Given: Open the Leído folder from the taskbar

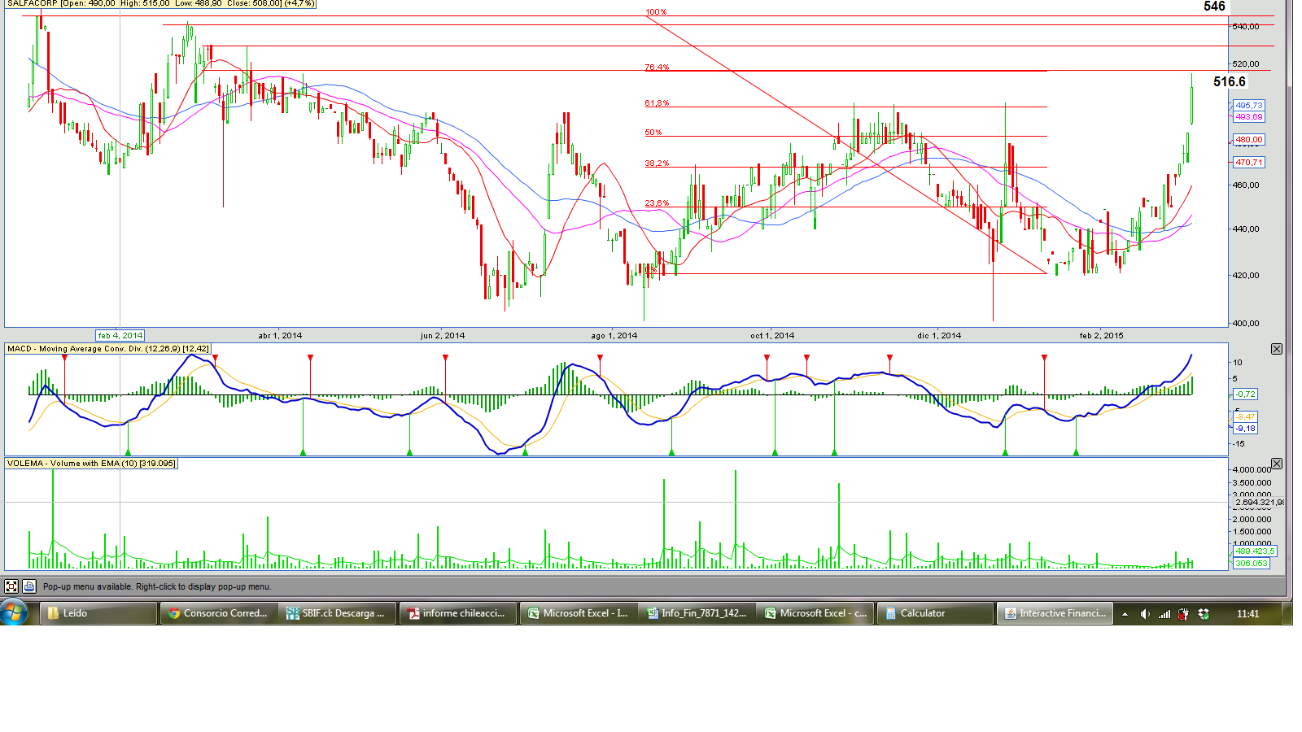Looking at the screenshot, I should coord(98,613).
